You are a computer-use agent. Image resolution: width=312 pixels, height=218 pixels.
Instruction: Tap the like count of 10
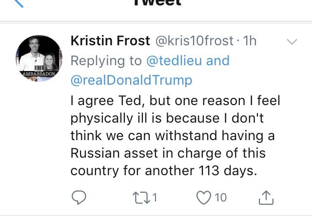point(220,197)
